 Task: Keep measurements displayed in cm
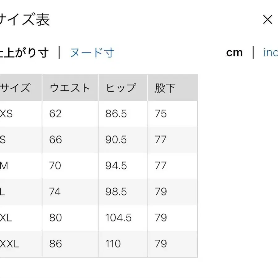point(235,53)
